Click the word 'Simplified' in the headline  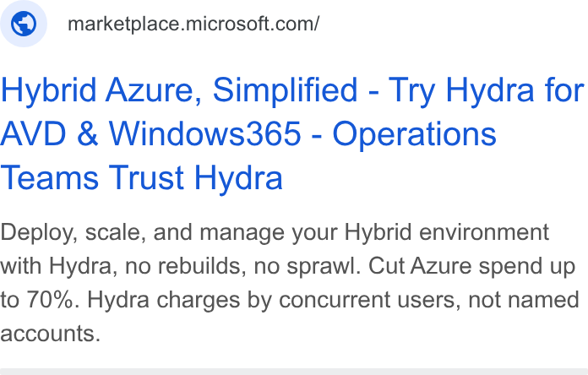click(x=285, y=90)
